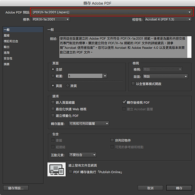Click the 線上發佈文件至網頁 label
The width and height of the screenshot is (195, 195).
[x=83, y=165]
